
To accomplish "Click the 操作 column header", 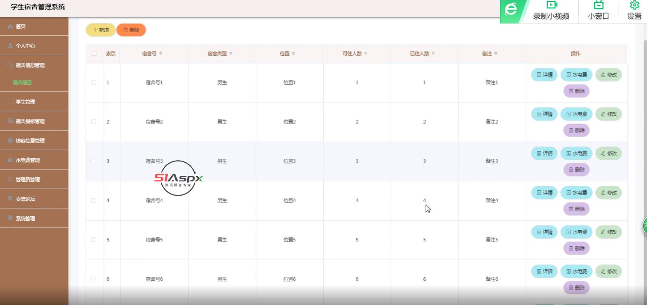I will tap(575, 53).
